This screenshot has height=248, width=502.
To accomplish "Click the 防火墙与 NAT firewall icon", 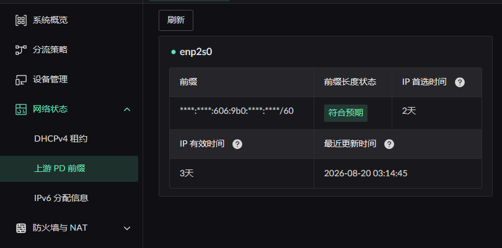I will [21, 228].
